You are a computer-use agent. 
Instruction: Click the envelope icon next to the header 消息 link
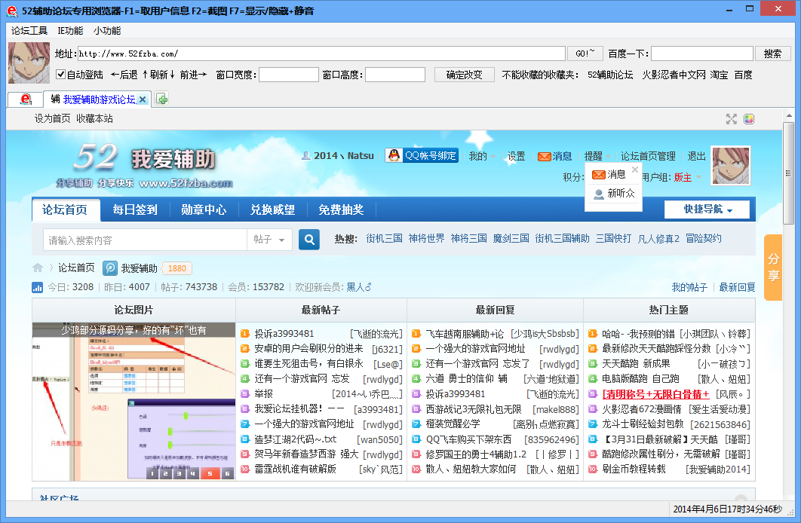pyautogui.click(x=544, y=157)
